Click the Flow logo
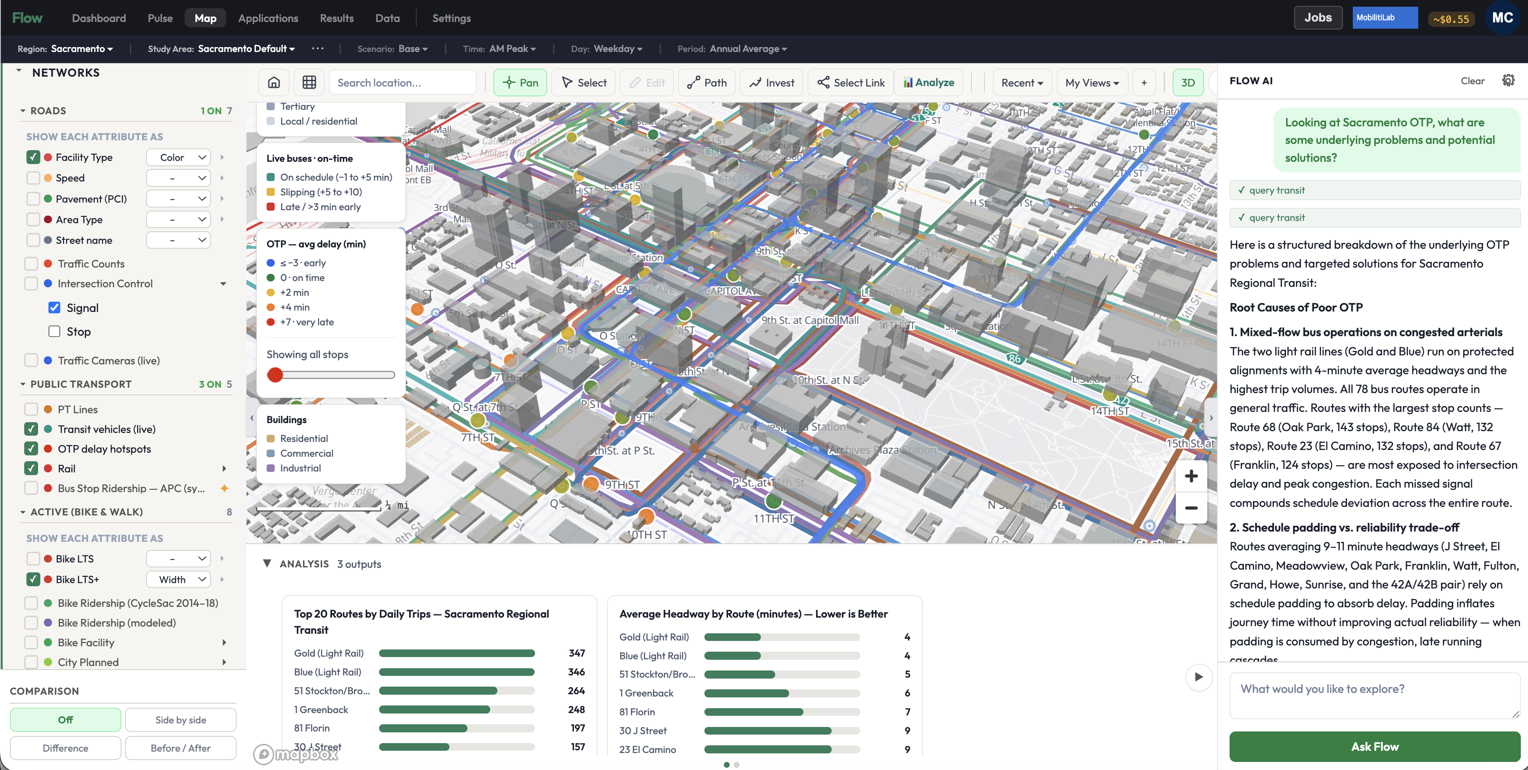The width and height of the screenshot is (1528, 770). click(27, 18)
